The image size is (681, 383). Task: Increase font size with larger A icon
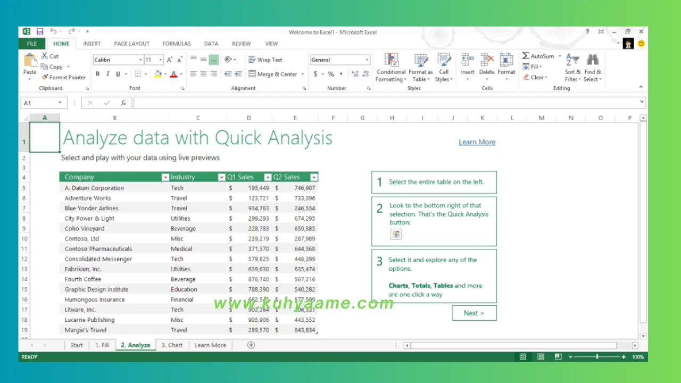pyautogui.click(x=169, y=60)
